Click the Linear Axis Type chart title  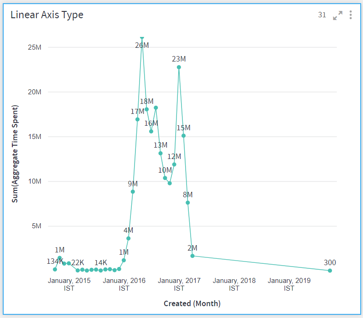coord(47,15)
